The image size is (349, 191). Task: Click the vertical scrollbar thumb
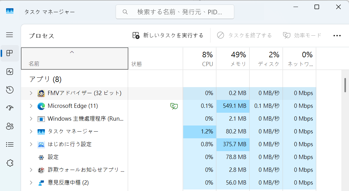coord(345,85)
